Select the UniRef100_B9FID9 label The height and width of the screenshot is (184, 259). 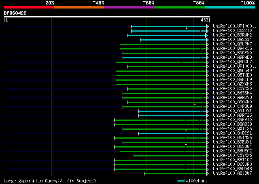click(x=232, y=80)
